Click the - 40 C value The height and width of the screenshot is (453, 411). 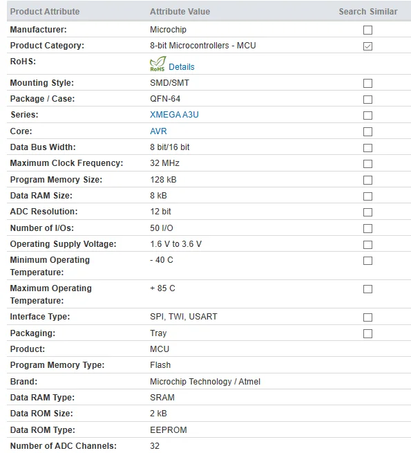pos(162,260)
